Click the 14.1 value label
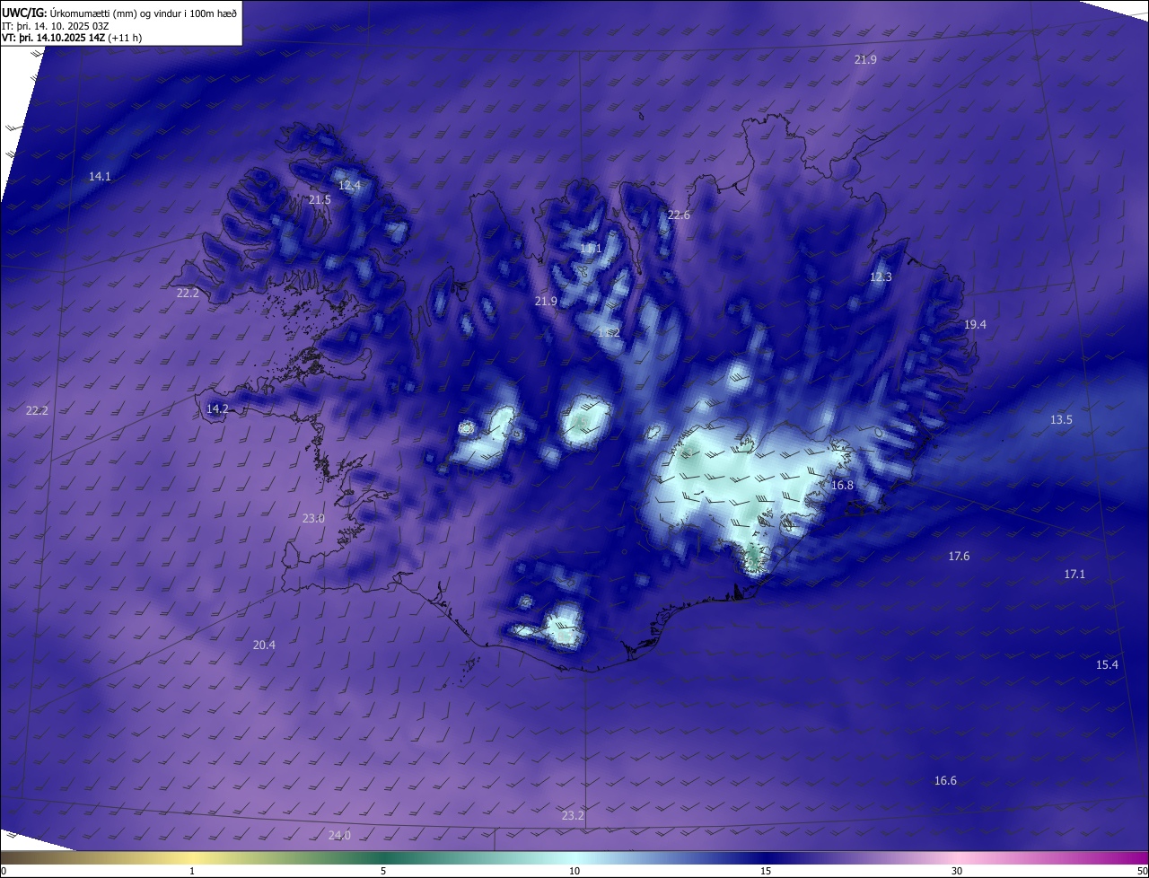This screenshot has height=878, width=1149. coord(100,177)
